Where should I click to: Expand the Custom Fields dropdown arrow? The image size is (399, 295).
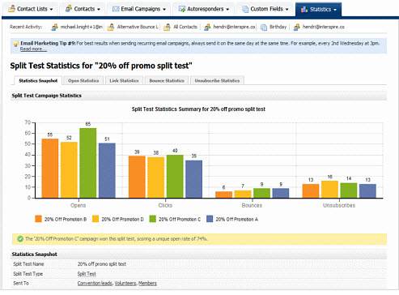pos(287,10)
